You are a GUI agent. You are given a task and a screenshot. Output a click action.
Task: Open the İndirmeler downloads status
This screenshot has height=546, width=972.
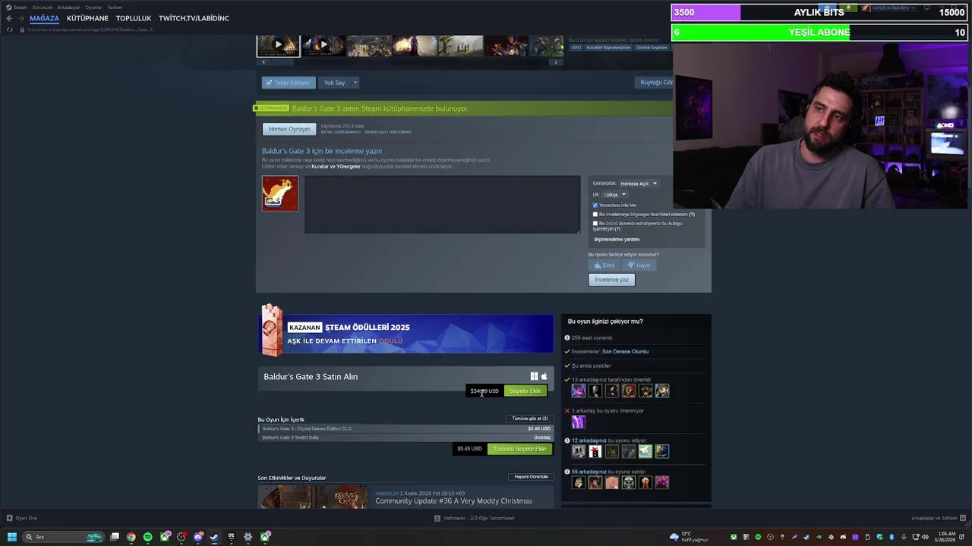(x=475, y=518)
